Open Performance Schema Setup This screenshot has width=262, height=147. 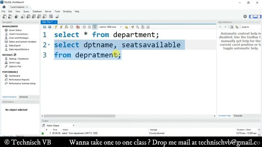point(22,83)
